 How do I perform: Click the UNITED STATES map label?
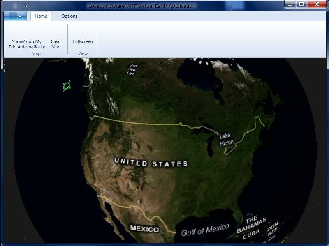[151, 163]
